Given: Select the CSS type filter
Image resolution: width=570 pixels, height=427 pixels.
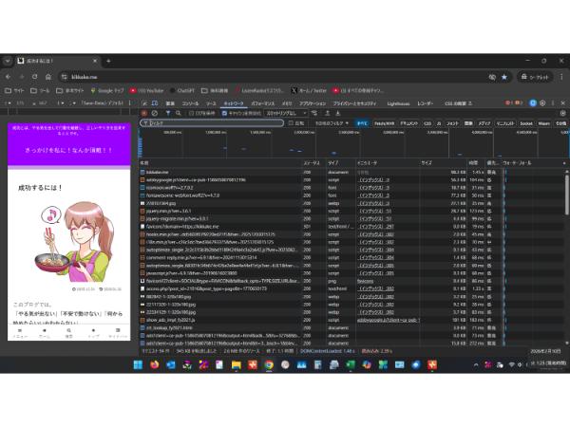Looking at the screenshot, I should [427, 123].
